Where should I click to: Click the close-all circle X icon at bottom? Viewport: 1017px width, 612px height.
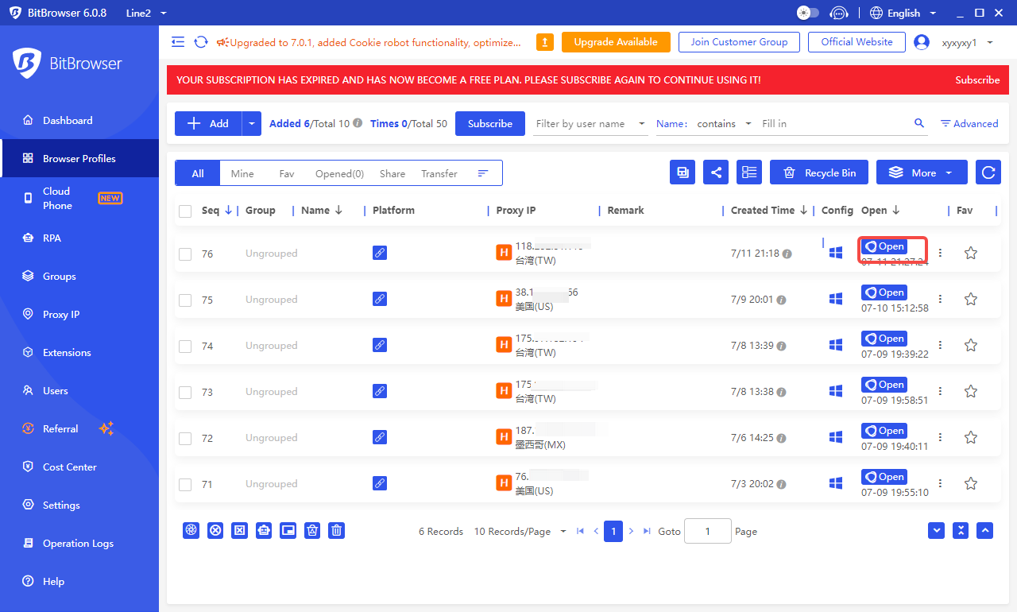215,530
